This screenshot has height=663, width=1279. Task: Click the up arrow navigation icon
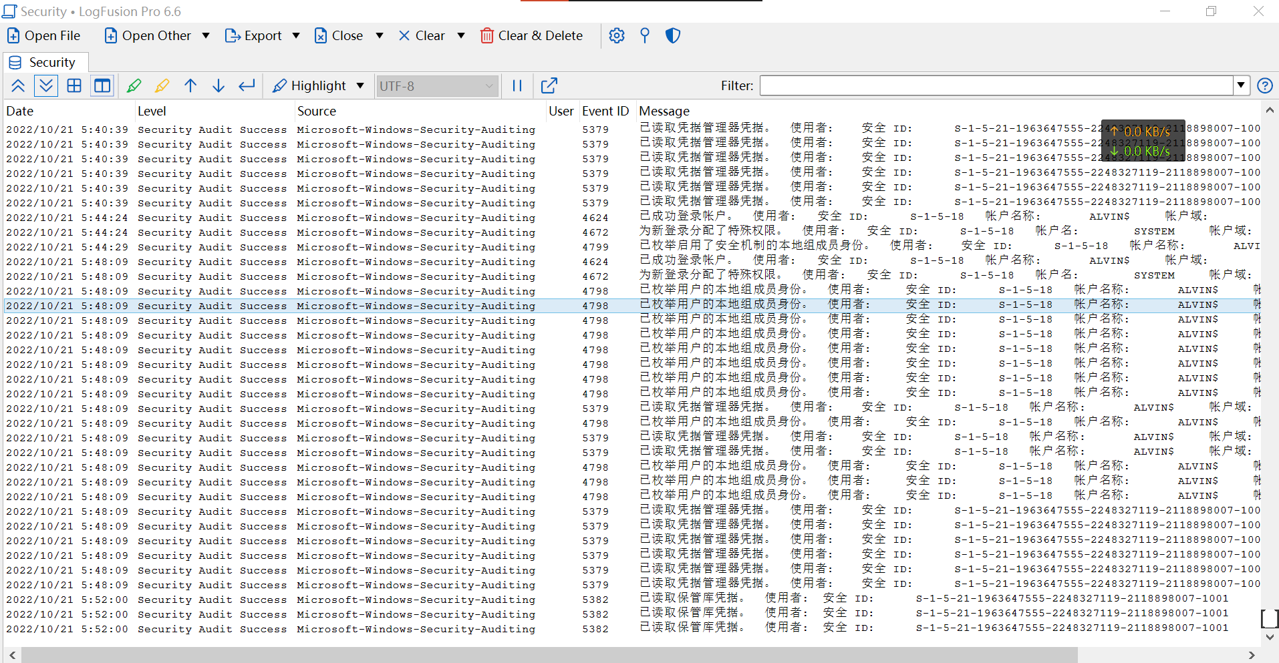190,85
